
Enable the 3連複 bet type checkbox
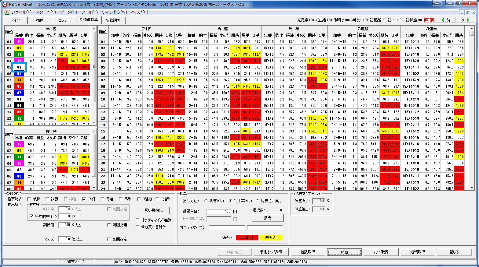tap(139, 199)
